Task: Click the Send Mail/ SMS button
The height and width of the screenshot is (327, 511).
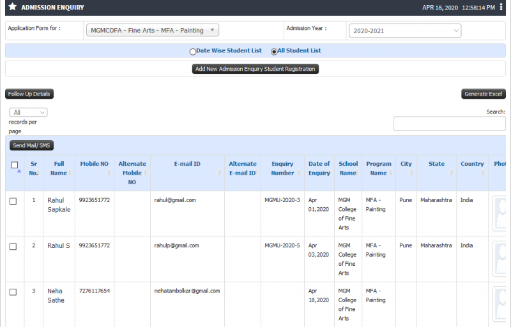Action: [31, 145]
